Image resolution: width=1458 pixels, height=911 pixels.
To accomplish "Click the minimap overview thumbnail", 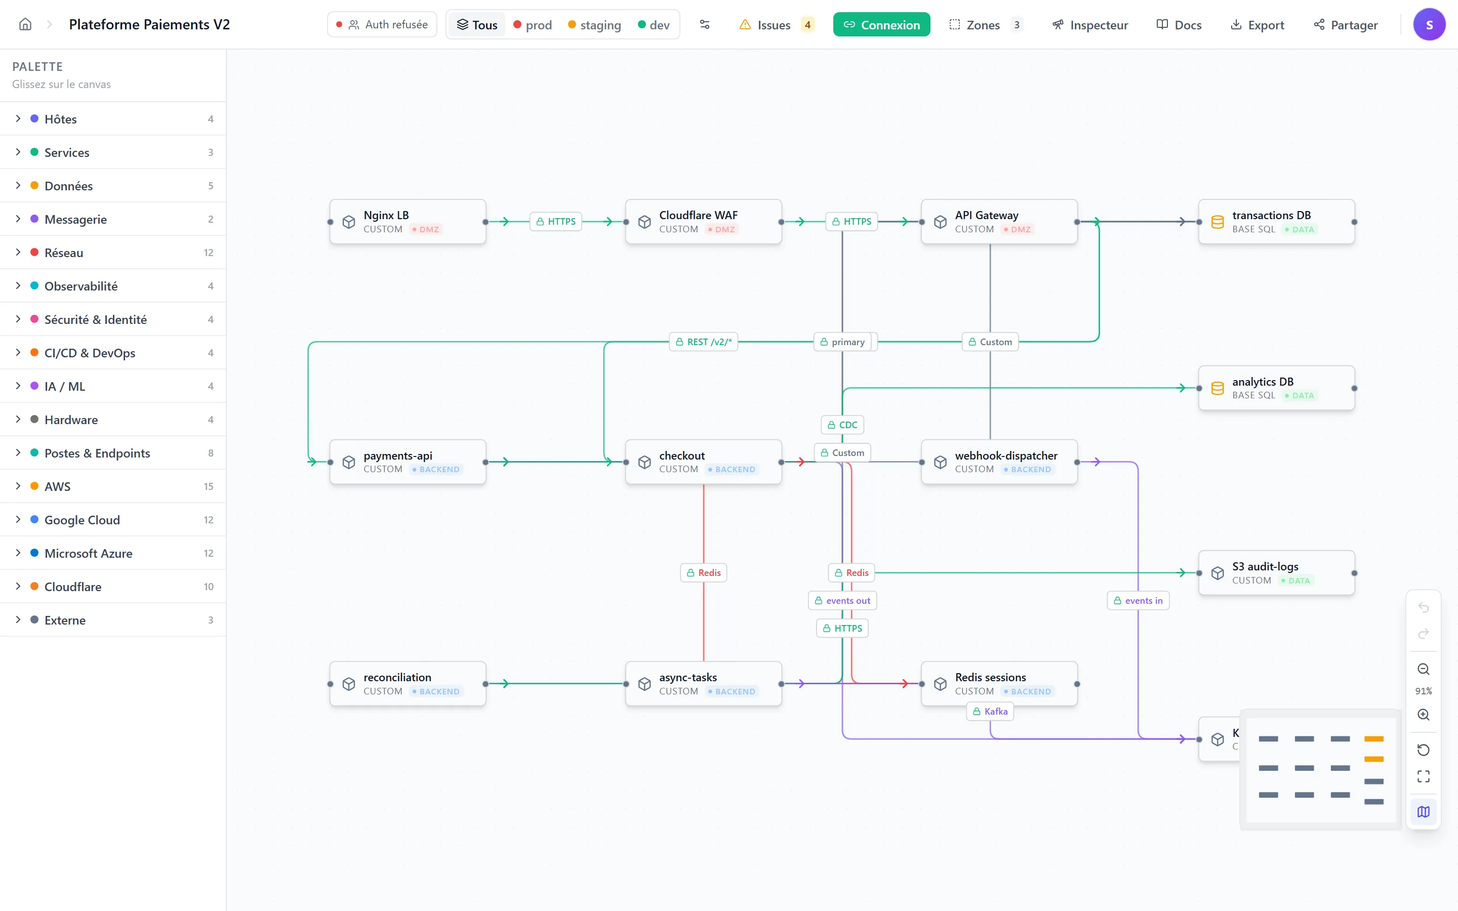I will tap(1321, 770).
